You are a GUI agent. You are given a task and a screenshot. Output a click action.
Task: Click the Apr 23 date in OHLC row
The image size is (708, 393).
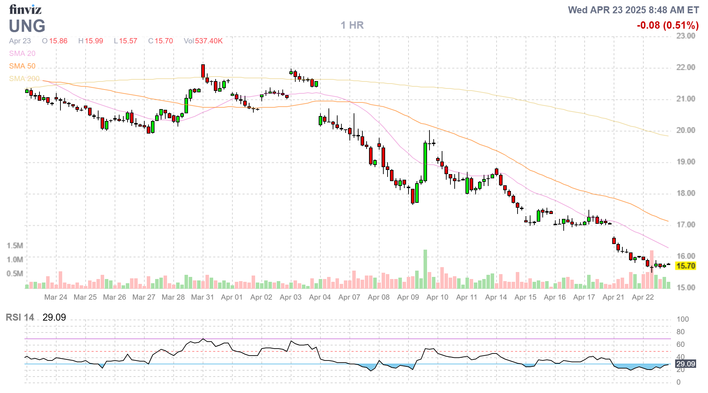click(20, 41)
